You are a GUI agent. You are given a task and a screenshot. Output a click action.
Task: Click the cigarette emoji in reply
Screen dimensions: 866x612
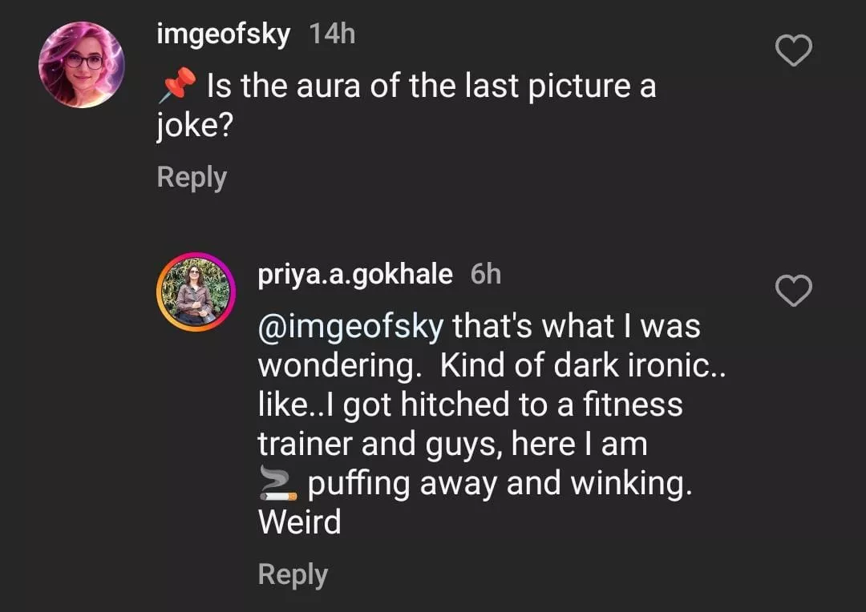[x=278, y=485]
